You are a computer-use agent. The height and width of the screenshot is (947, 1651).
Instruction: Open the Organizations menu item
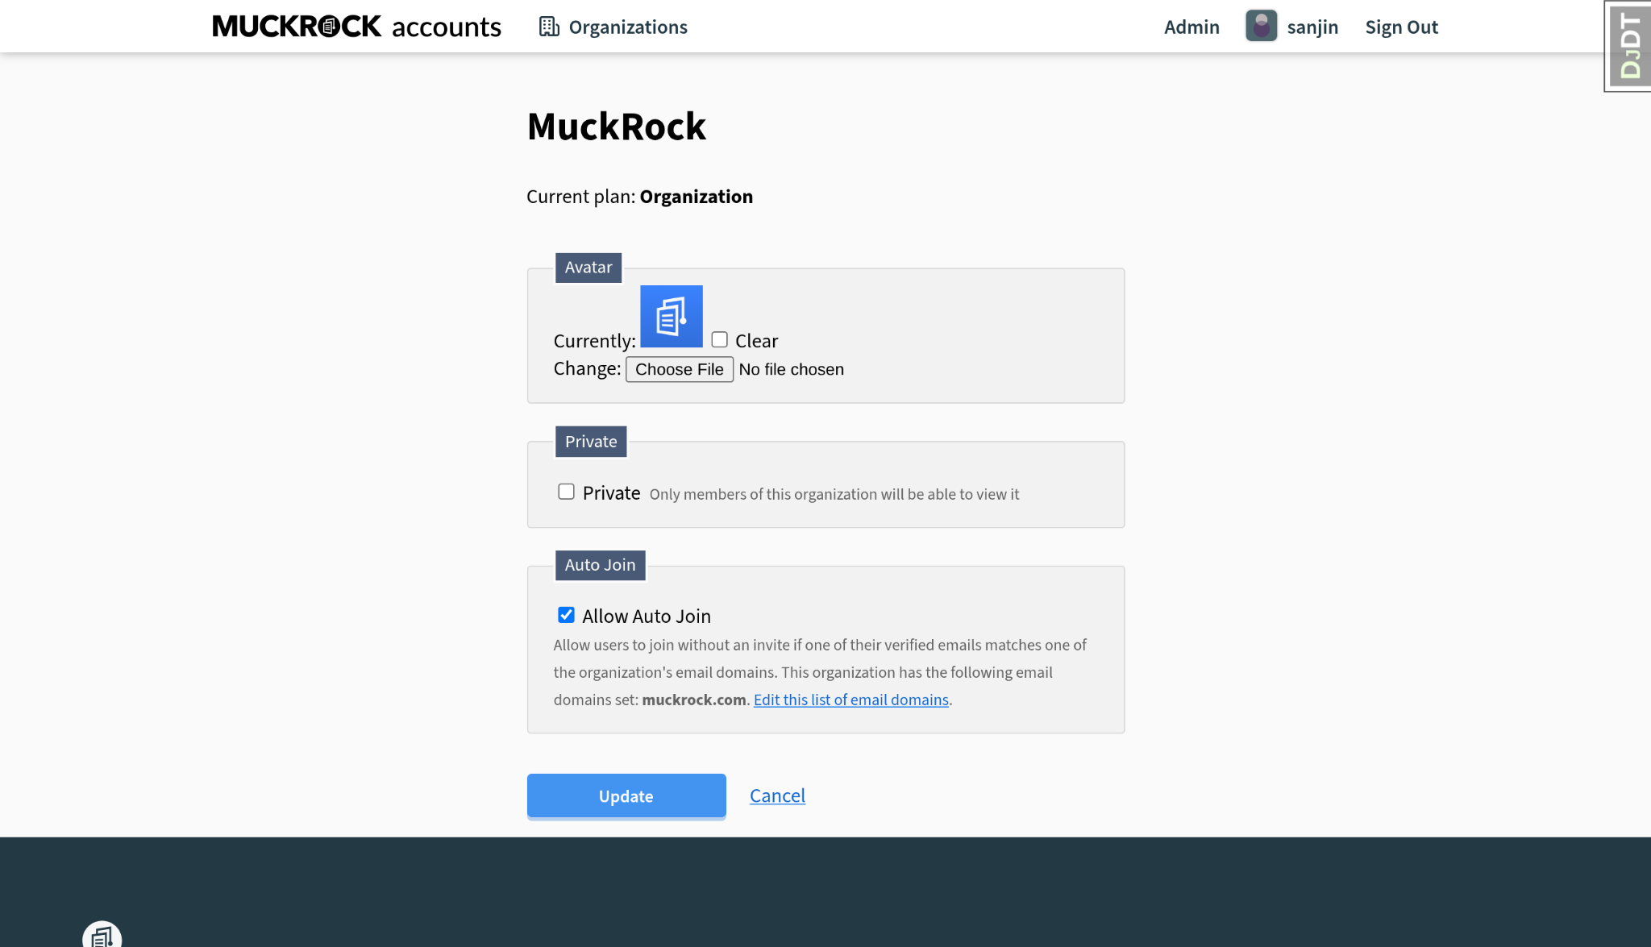(x=613, y=27)
